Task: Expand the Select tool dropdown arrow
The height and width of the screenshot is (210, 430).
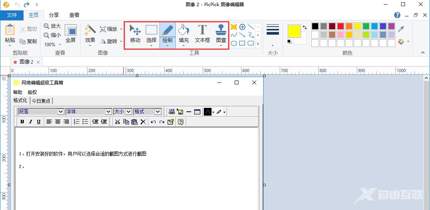Action: (x=151, y=46)
